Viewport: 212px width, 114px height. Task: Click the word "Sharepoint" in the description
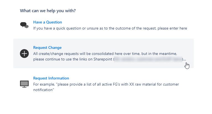click(103, 59)
